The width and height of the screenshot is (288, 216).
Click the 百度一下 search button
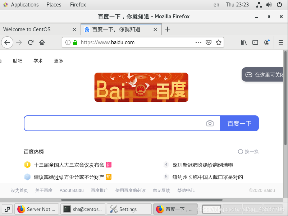[x=239, y=123]
